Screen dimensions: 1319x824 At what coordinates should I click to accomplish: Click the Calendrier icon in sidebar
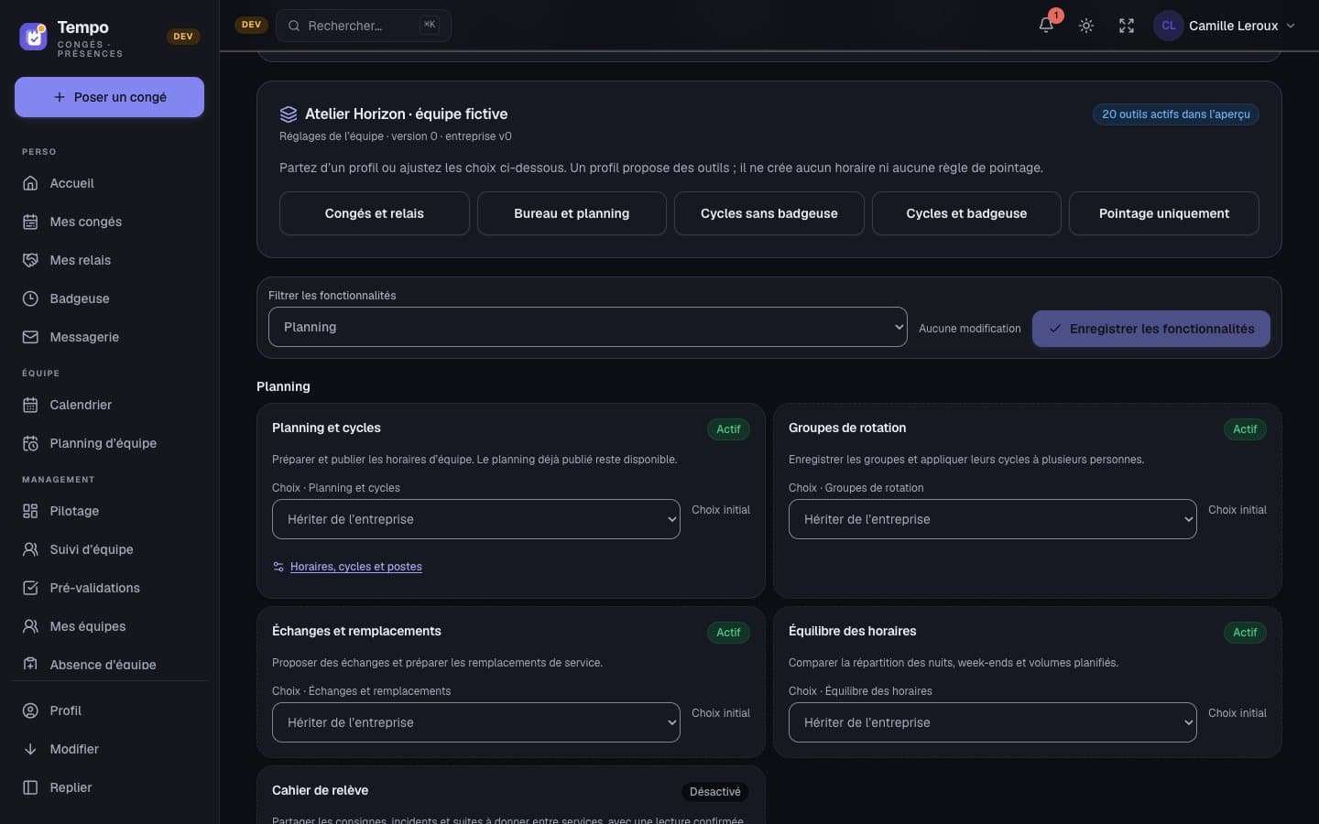(30, 405)
